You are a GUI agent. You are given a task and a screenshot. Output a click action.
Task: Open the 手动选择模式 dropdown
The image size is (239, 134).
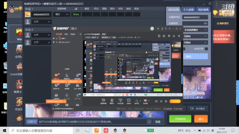coord(195,30)
